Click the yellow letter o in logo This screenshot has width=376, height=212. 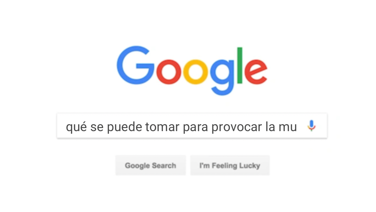[195, 72]
